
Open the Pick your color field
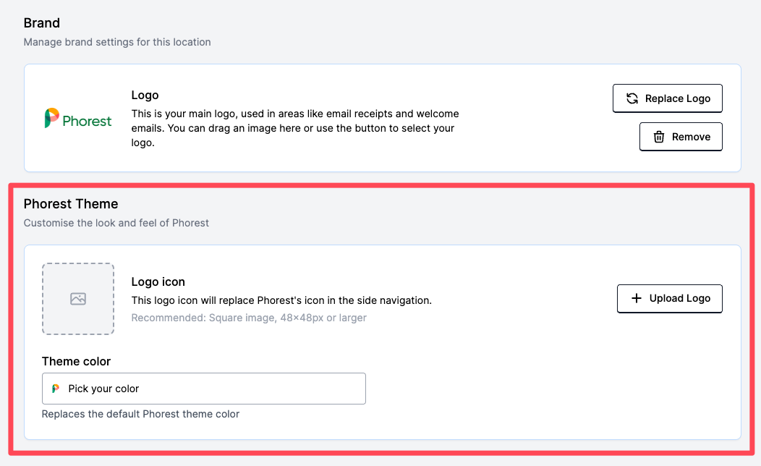[x=204, y=389]
